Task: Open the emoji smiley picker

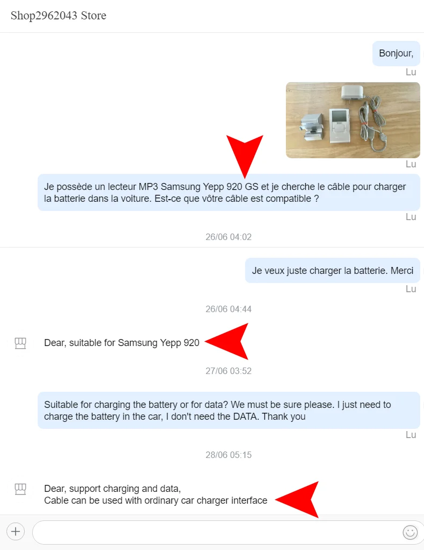Action: pos(410,532)
